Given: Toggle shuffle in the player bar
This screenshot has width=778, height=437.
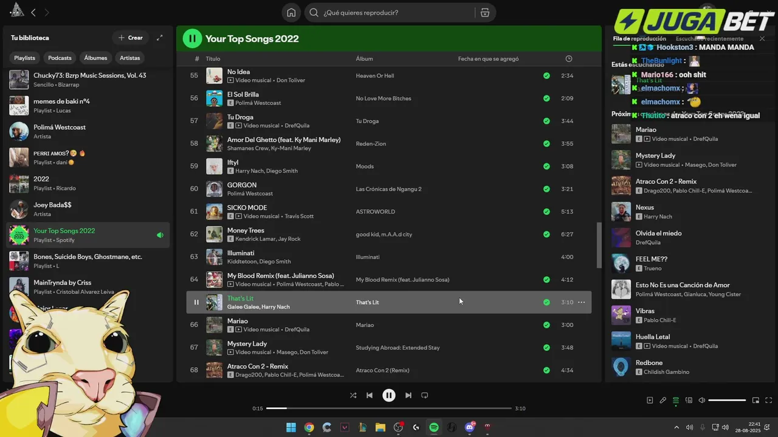Looking at the screenshot, I should point(353,395).
